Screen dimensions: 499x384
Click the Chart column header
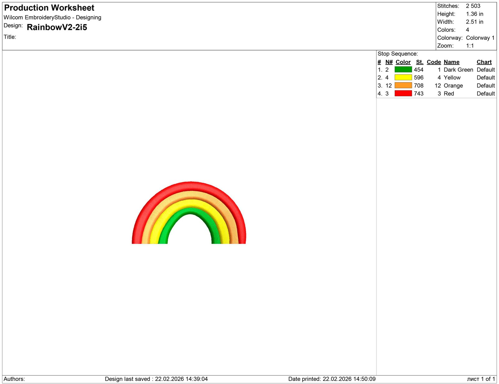[x=484, y=62]
